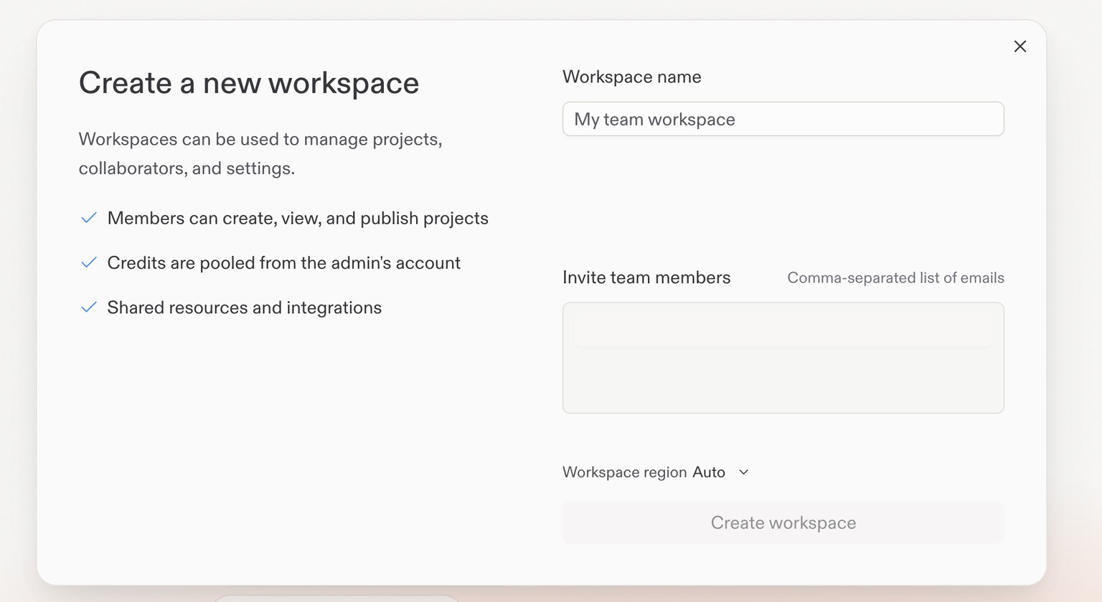Open the Workspace region Auto dropdown
The height and width of the screenshot is (602, 1102).
[721, 472]
